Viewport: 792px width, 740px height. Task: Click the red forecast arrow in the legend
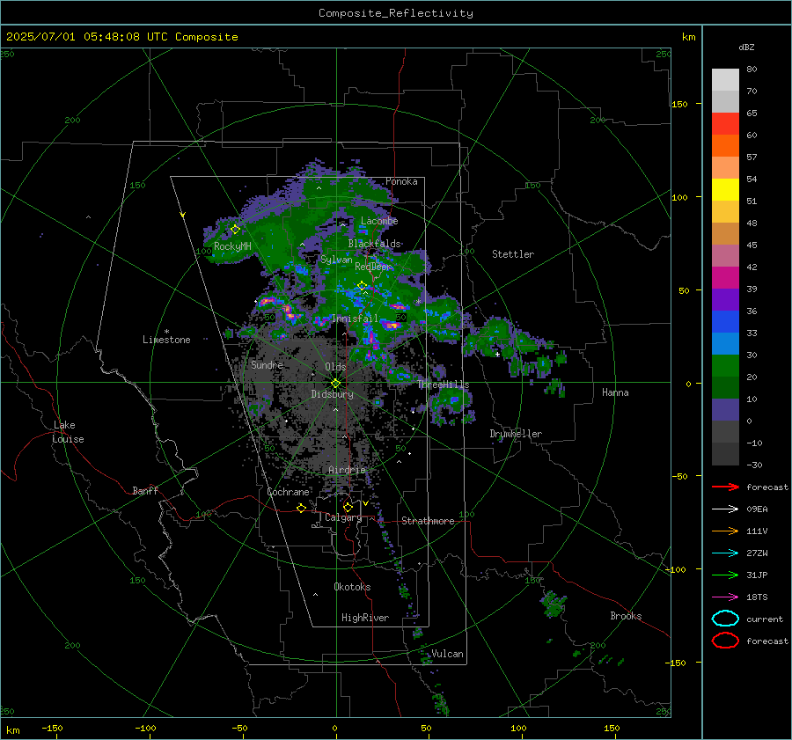pyautogui.click(x=725, y=487)
